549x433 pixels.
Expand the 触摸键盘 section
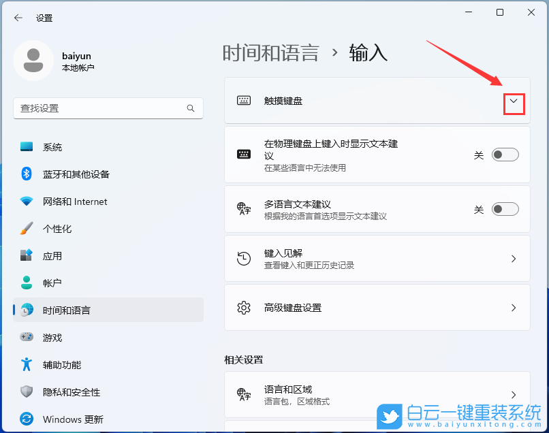tap(513, 100)
